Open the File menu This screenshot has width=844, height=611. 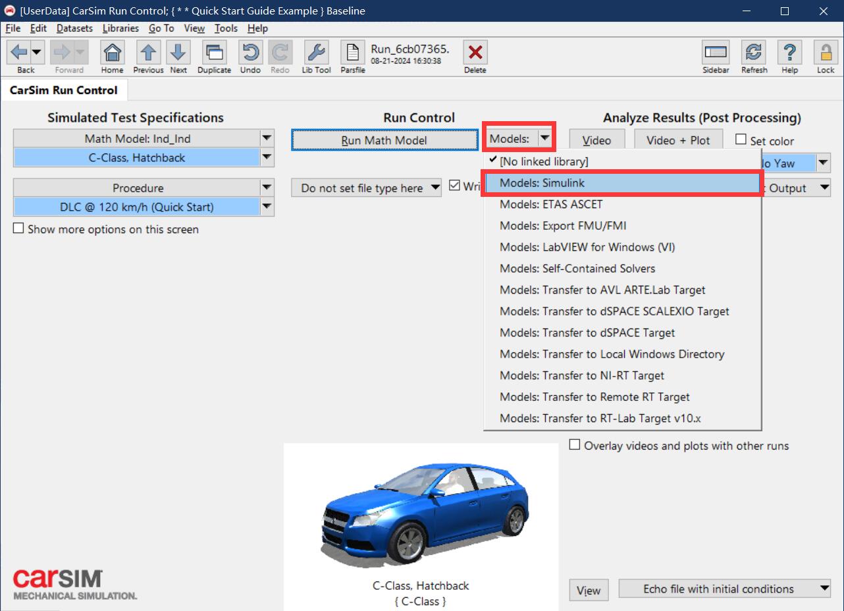[13, 28]
